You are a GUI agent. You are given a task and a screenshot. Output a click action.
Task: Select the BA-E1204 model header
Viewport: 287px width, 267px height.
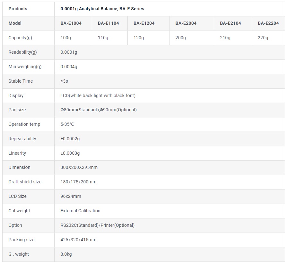pyautogui.click(x=144, y=23)
